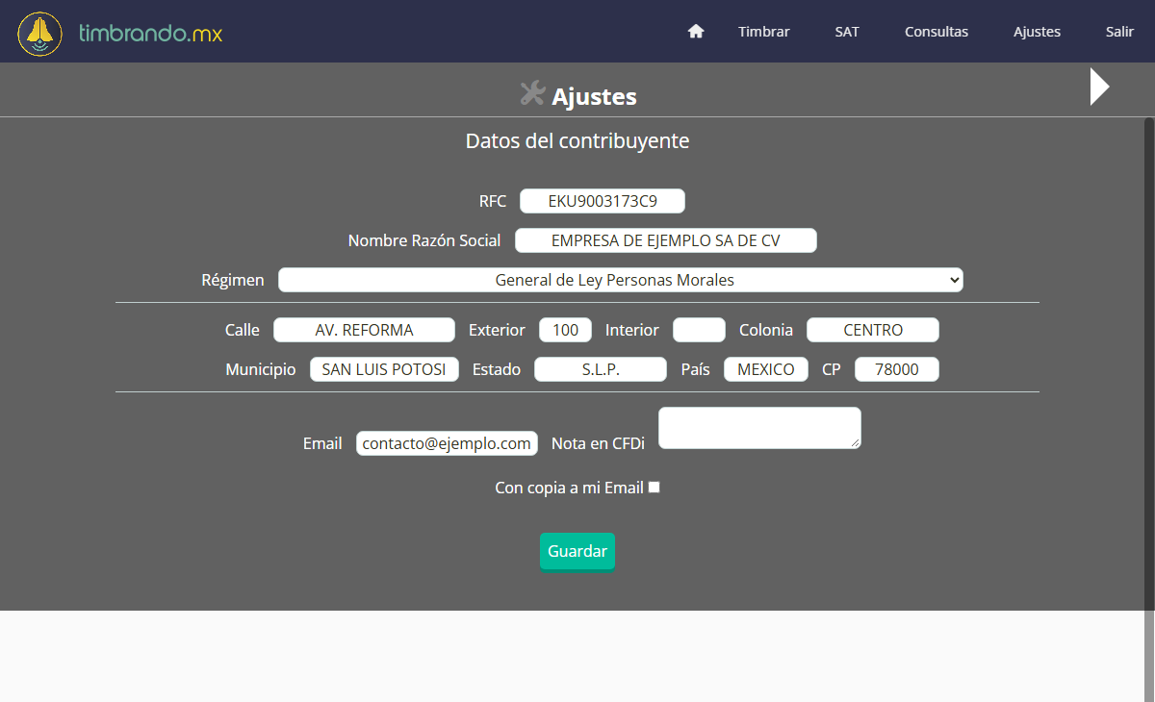
Task: Click the Guardar button
Action: point(577,551)
